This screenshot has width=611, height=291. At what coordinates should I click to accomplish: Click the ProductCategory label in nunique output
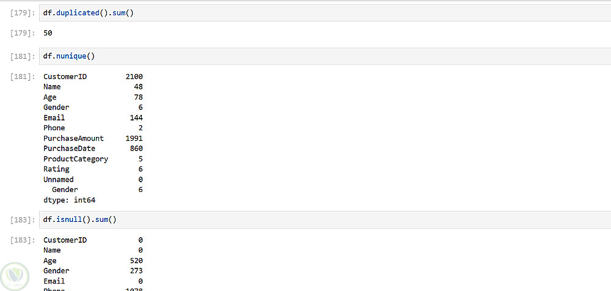75,159
